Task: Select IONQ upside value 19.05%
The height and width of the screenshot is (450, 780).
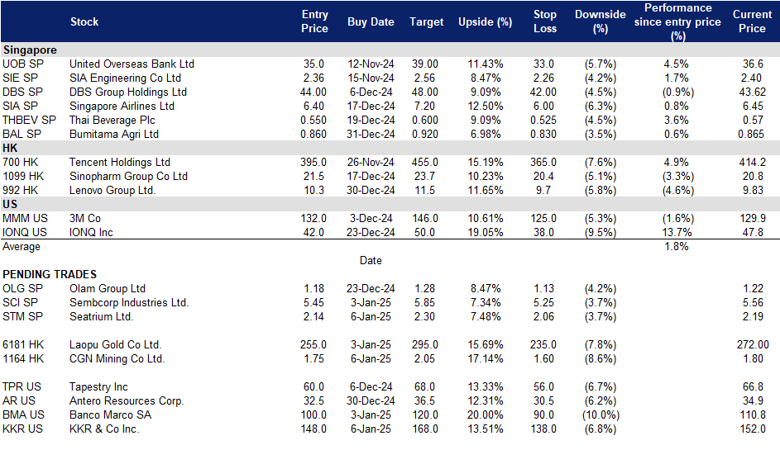Action: (x=485, y=233)
